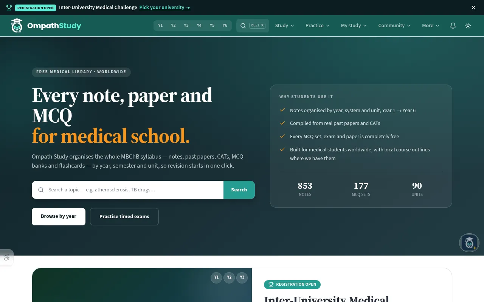Select the Y1 year shortcut in the navbar
The width and height of the screenshot is (484, 302).
(x=160, y=26)
